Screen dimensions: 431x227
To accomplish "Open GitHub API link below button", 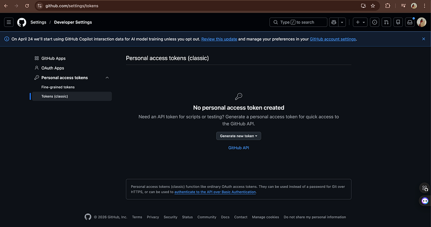I will point(239,148).
